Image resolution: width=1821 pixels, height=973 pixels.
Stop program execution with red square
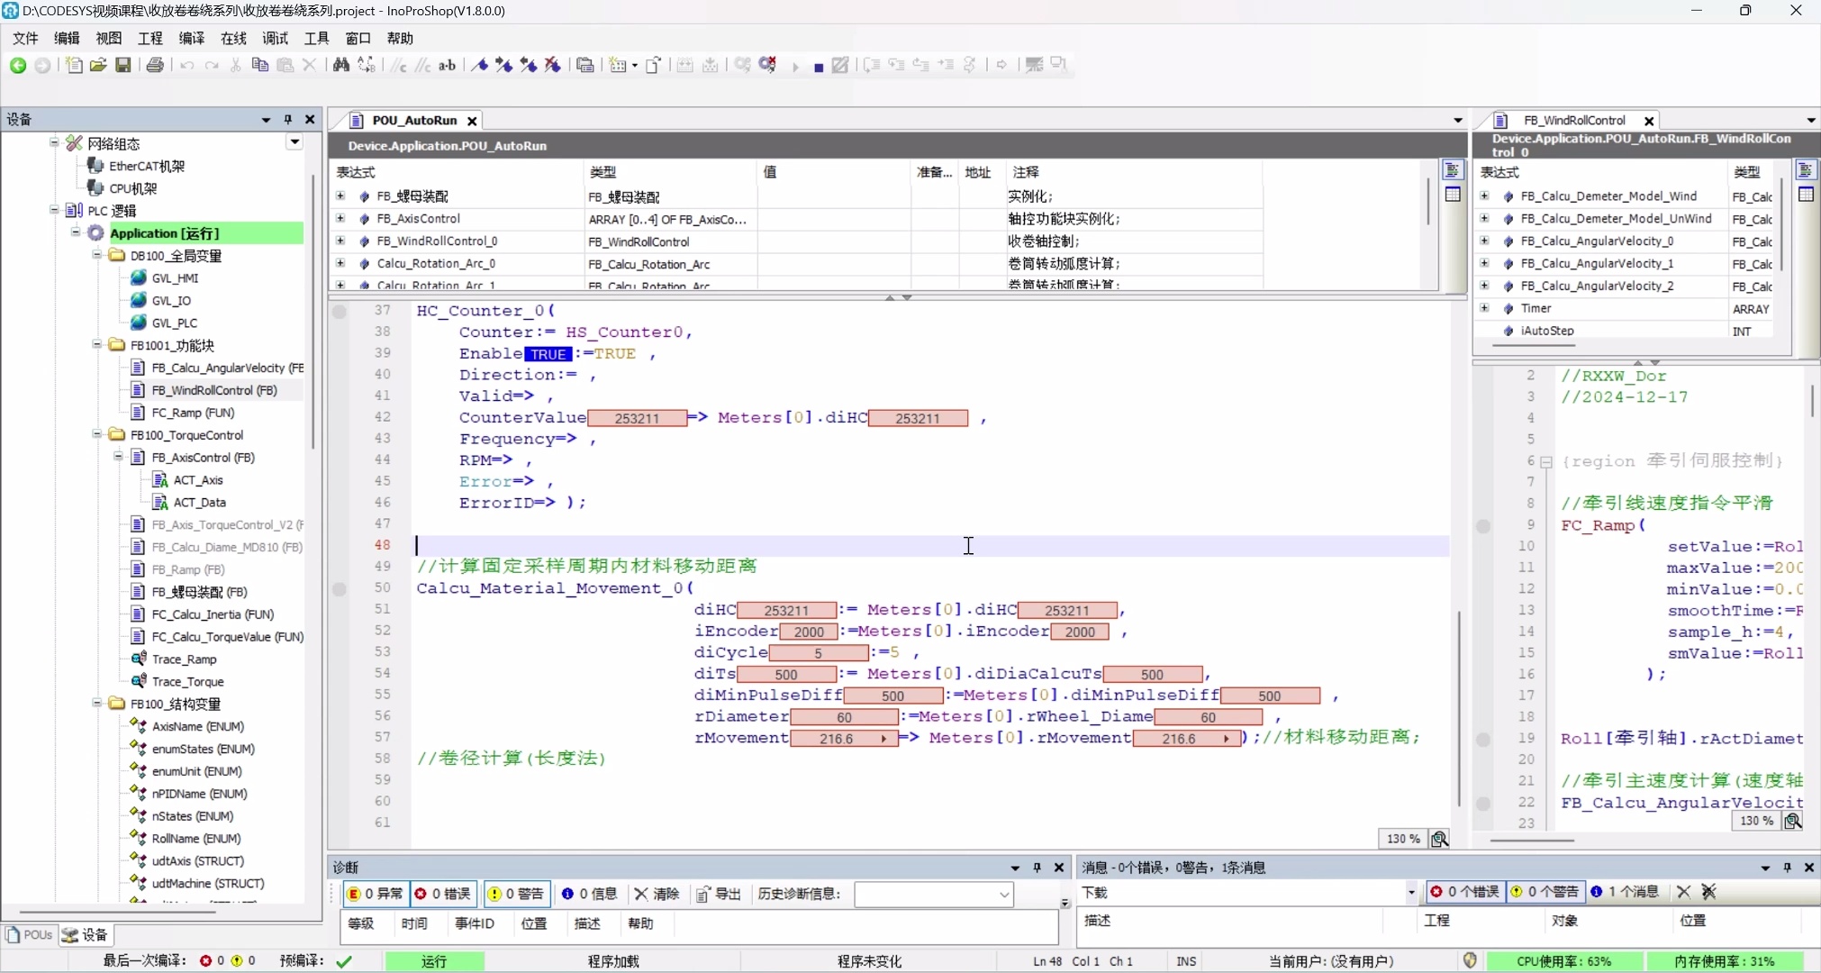(x=818, y=66)
